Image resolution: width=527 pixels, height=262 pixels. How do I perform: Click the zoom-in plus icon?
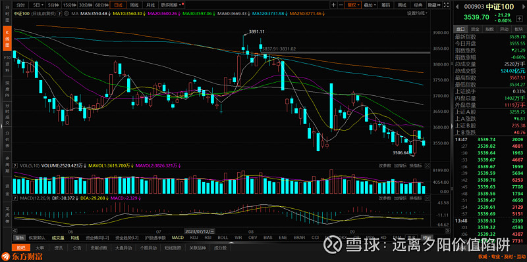(x=333, y=5)
